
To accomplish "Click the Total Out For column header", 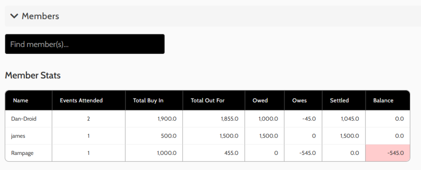I will [x=208, y=100].
